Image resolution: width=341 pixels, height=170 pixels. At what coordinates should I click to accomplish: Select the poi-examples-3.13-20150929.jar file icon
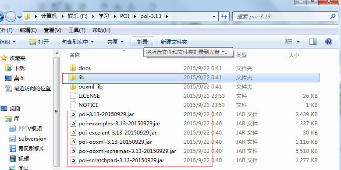[x=73, y=124]
